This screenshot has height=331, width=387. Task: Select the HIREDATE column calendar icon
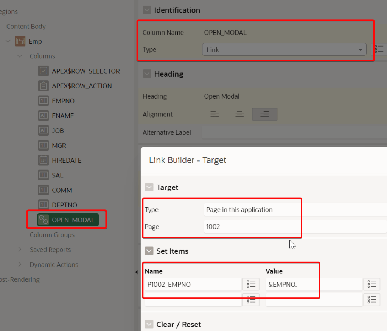point(44,160)
